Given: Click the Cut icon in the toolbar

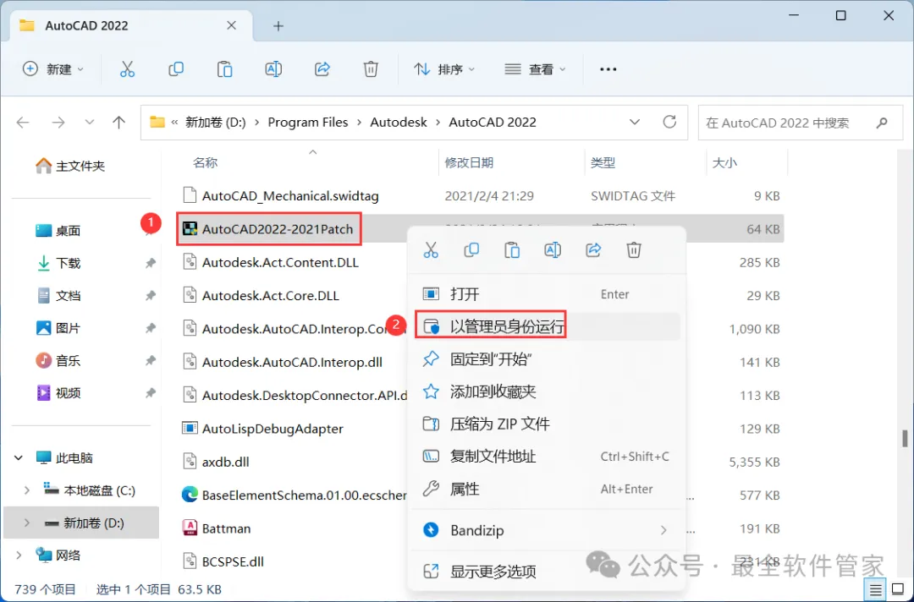Looking at the screenshot, I should [127, 69].
